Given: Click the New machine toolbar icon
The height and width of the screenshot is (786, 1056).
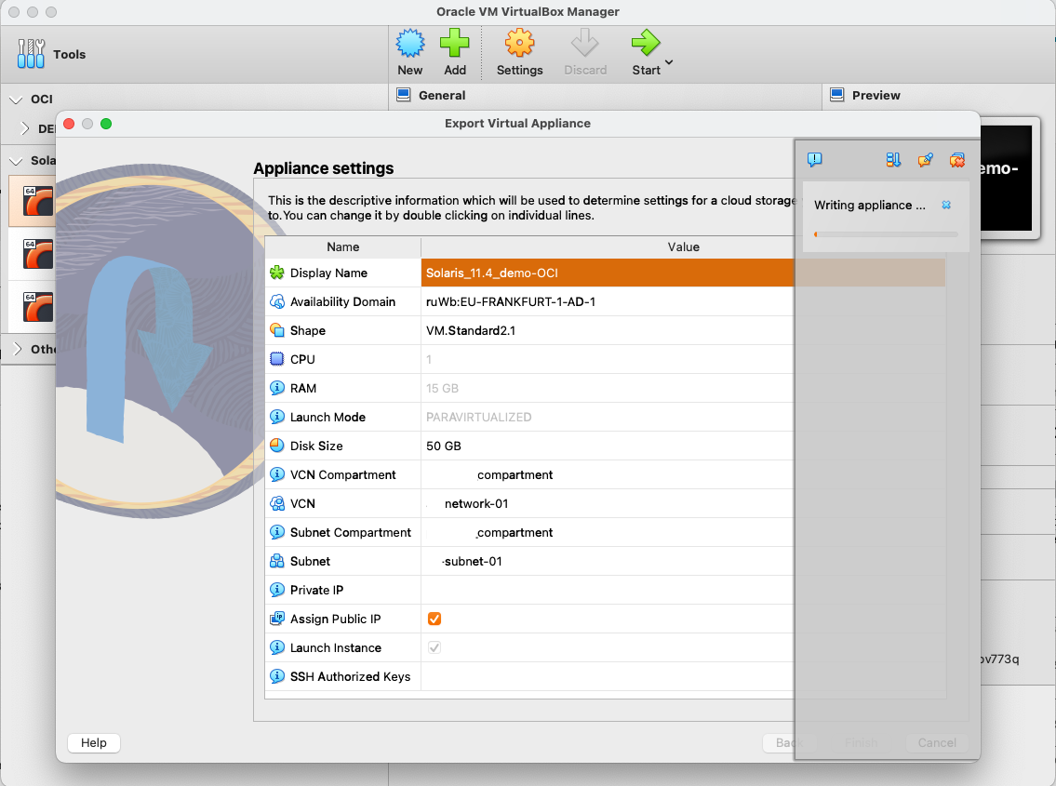Looking at the screenshot, I should coord(410,43).
